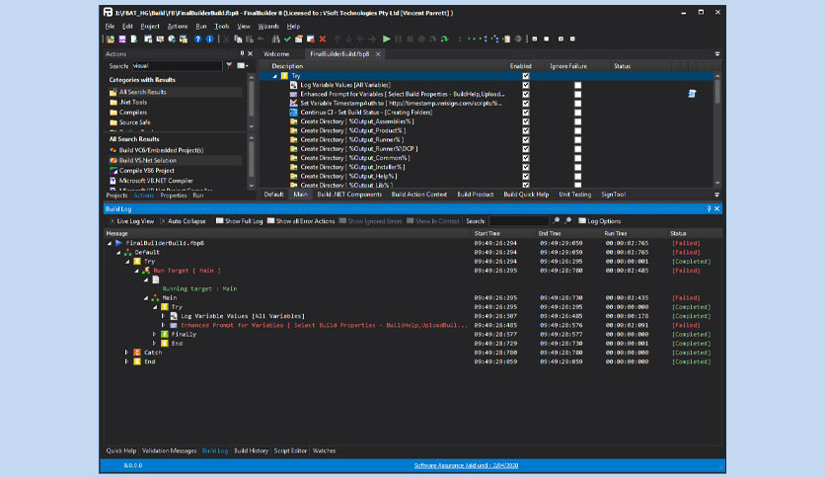
Task: Switch to the Build .NET Components target tab
Action: 349,195
